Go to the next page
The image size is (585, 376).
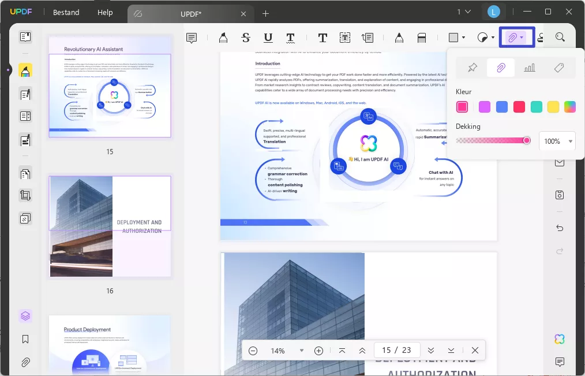pos(431,351)
